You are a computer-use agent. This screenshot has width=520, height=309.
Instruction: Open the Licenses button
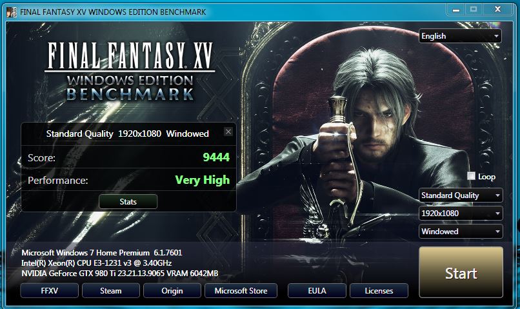click(x=379, y=291)
